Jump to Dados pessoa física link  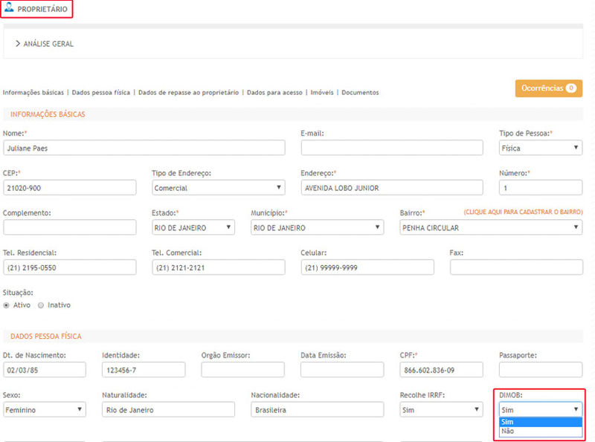[x=101, y=93]
